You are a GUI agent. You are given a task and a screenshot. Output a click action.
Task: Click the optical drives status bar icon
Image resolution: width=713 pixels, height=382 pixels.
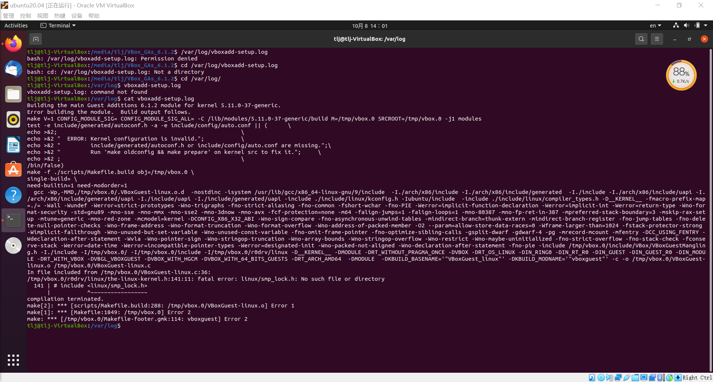601,377
